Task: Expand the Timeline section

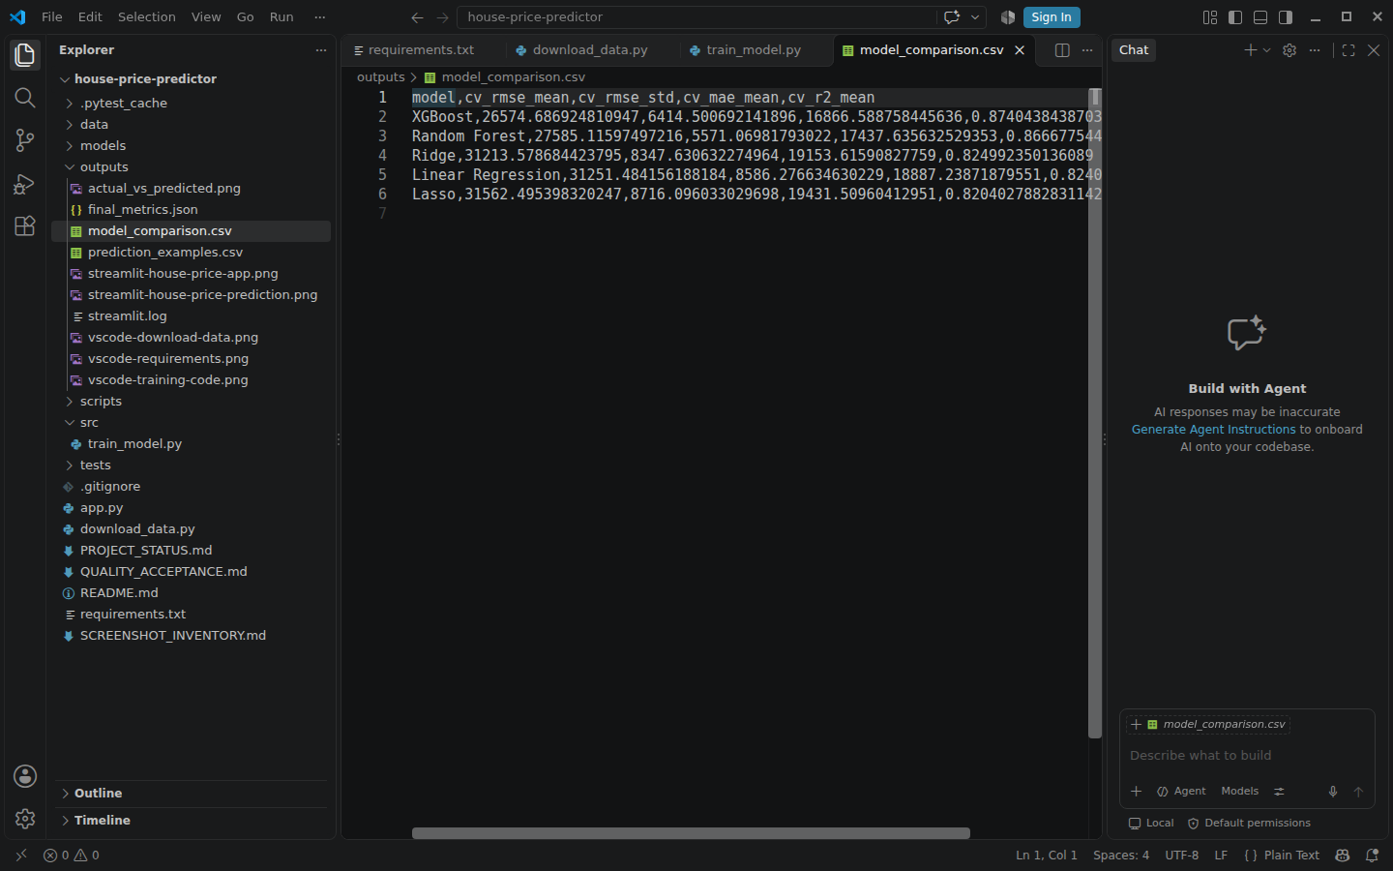Action: 191,821
